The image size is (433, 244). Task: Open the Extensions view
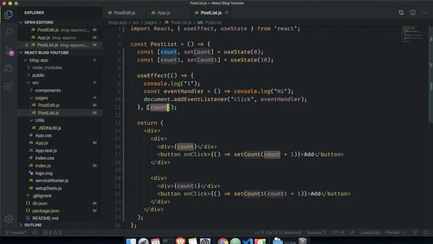[x=8, y=86]
